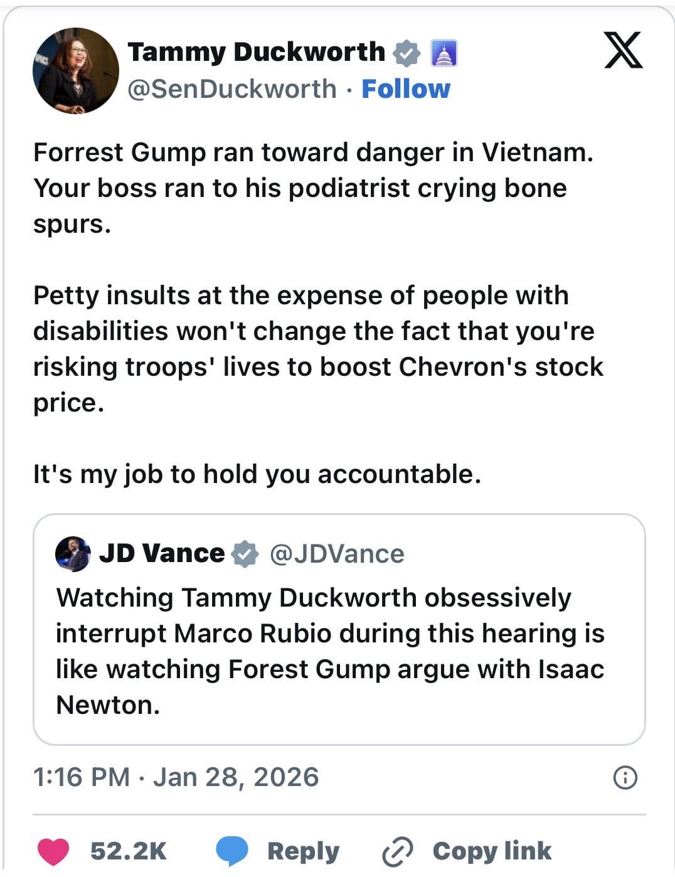Click the blue reply speech bubble icon

pos(232,851)
